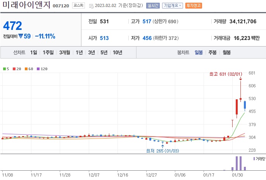The width and height of the screenshot is (266, 180).
Task: Click the 681 price axis label
Action: [x=252, y=73]
